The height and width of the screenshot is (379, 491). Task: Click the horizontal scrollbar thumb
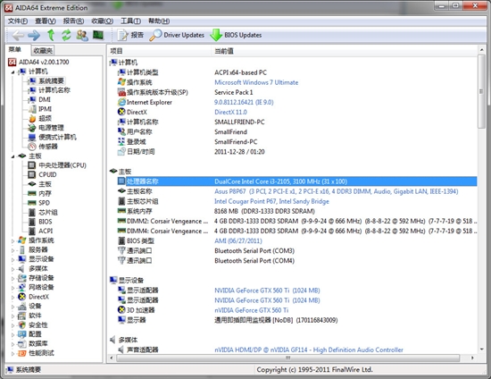287,358
